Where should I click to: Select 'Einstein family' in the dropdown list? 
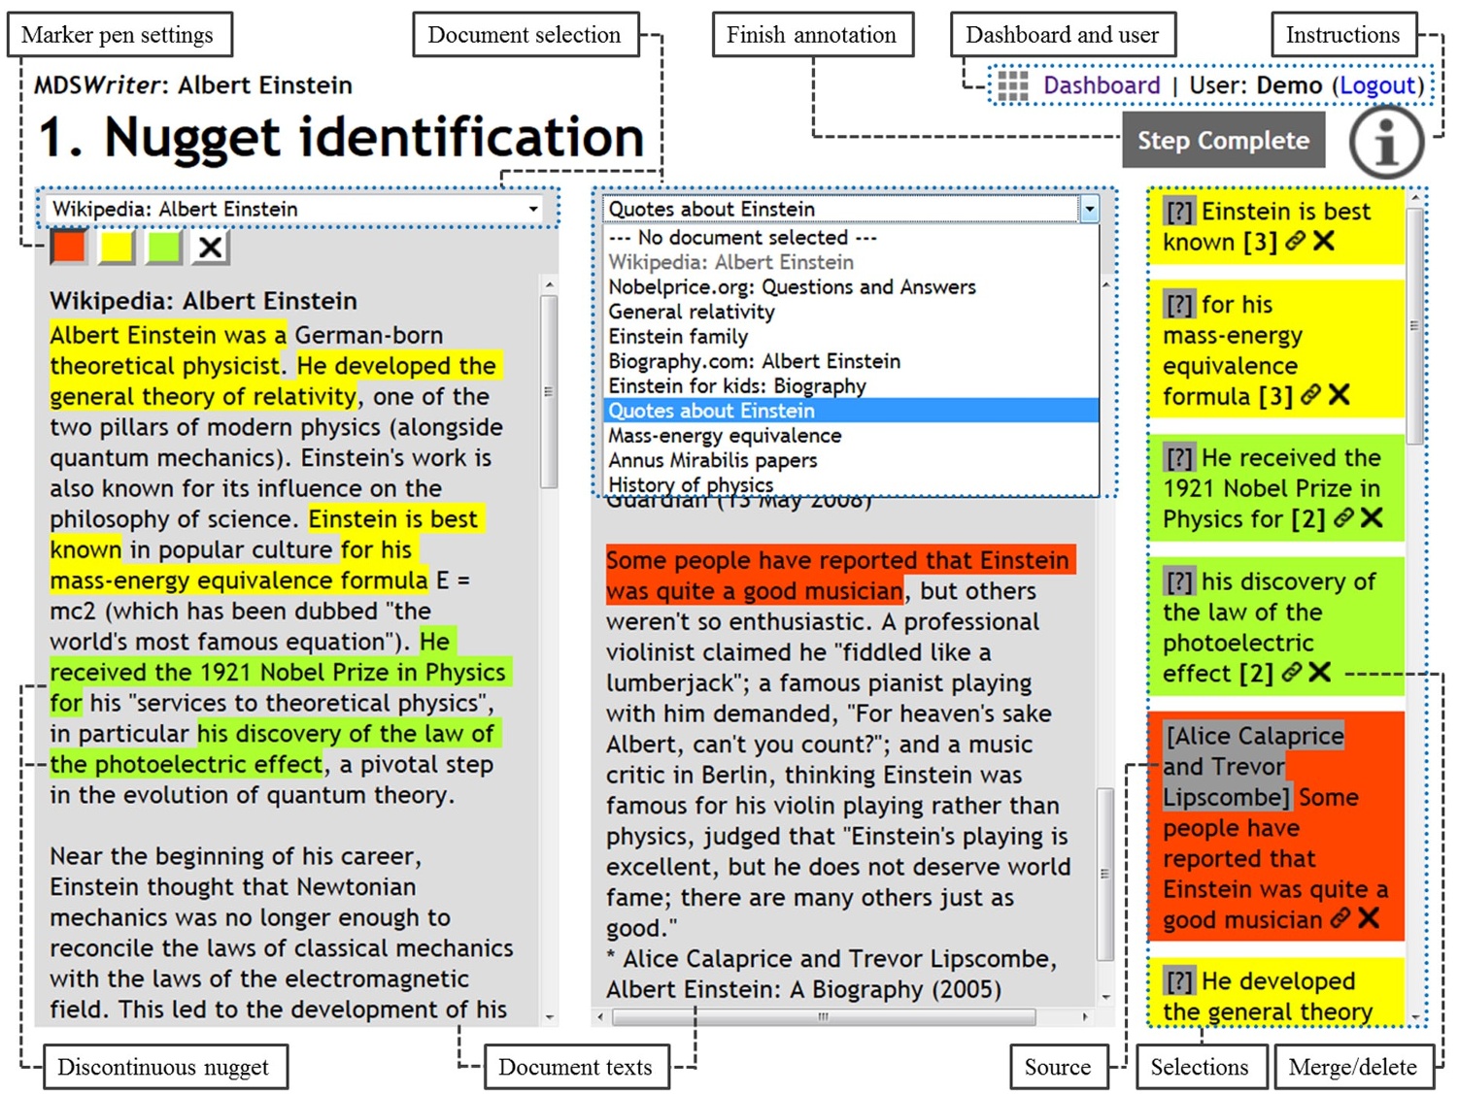tap(678, 337)
